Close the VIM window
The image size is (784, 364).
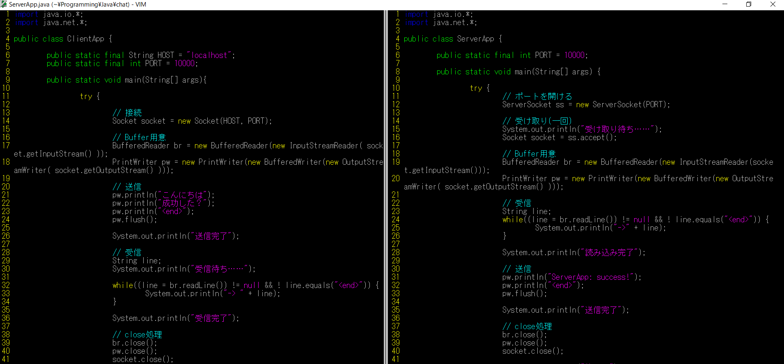(x=773, y=4)
